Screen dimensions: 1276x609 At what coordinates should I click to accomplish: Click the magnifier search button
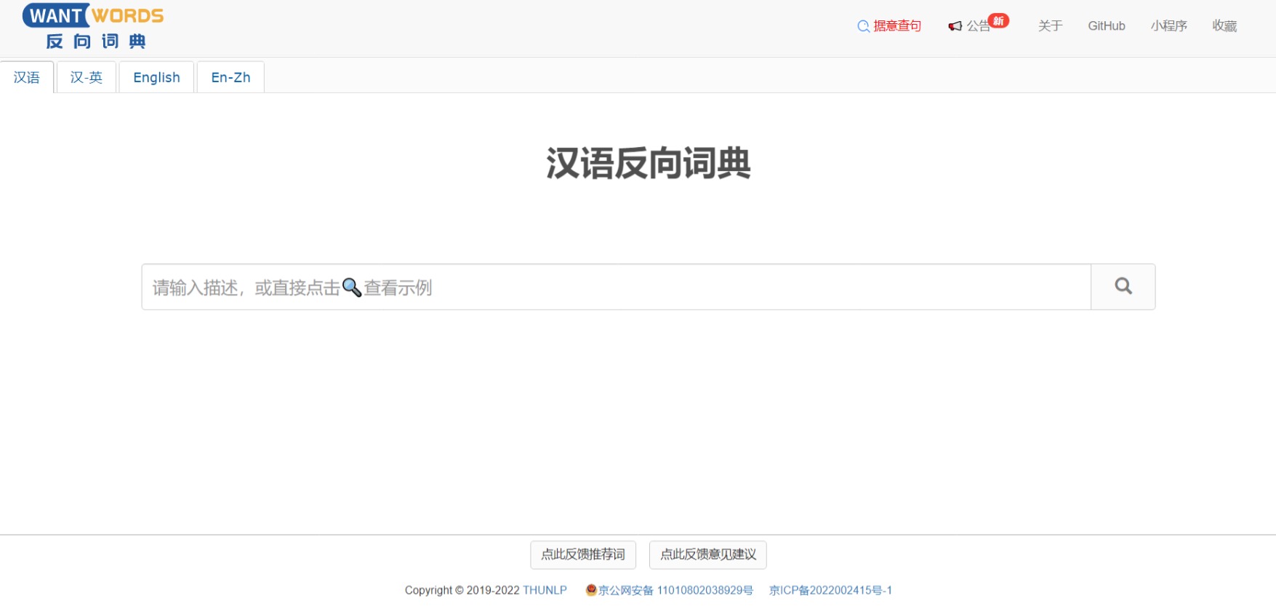click(1123, 287)
